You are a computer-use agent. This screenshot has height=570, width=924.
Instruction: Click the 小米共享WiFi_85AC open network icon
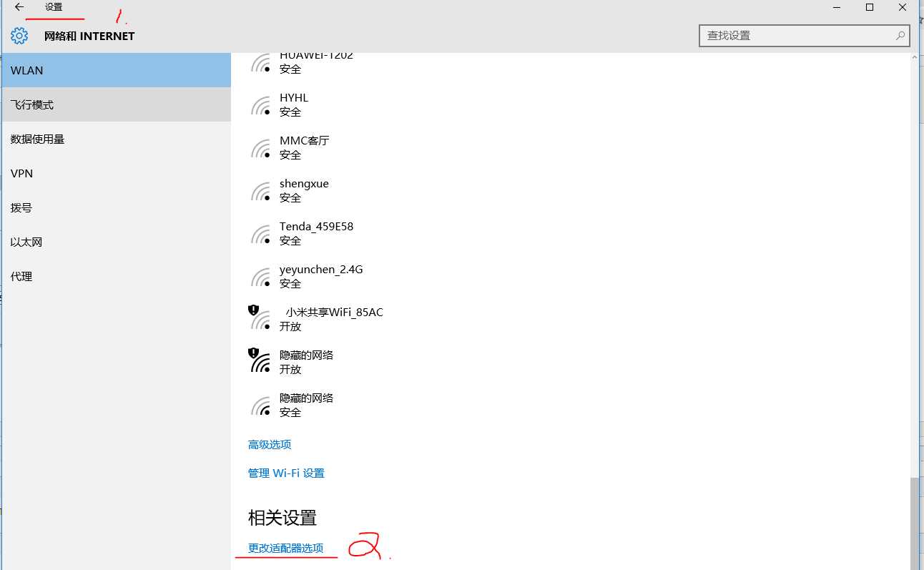259,318
